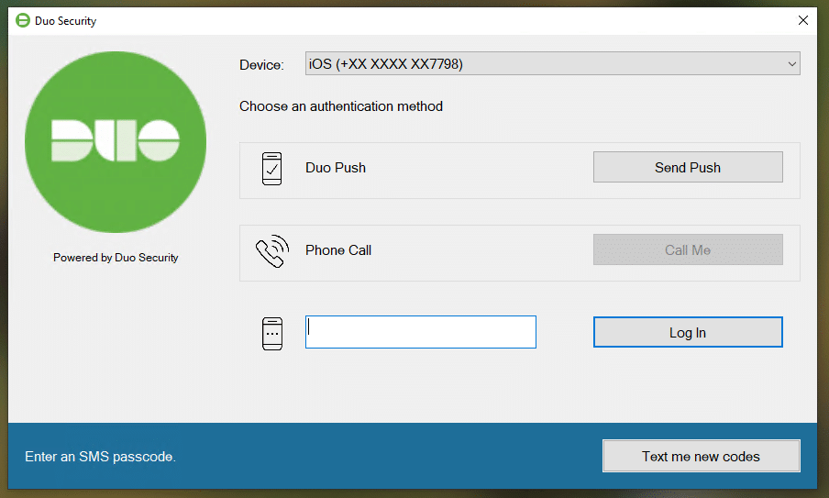Click the 'Duo Security' window title text

pos(65,21)
